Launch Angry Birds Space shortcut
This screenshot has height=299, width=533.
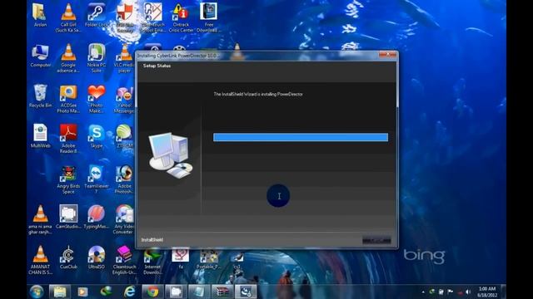click(x=68, y=179)
